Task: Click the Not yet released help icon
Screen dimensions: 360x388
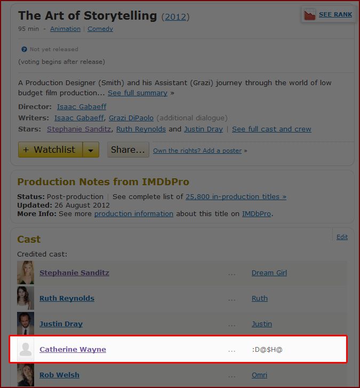Action: click(24, 49)
